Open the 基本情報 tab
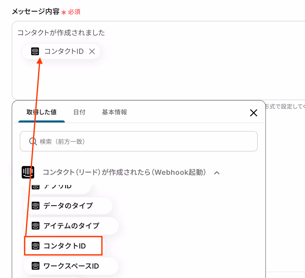 pyautogui.click(x=114, y=112)
